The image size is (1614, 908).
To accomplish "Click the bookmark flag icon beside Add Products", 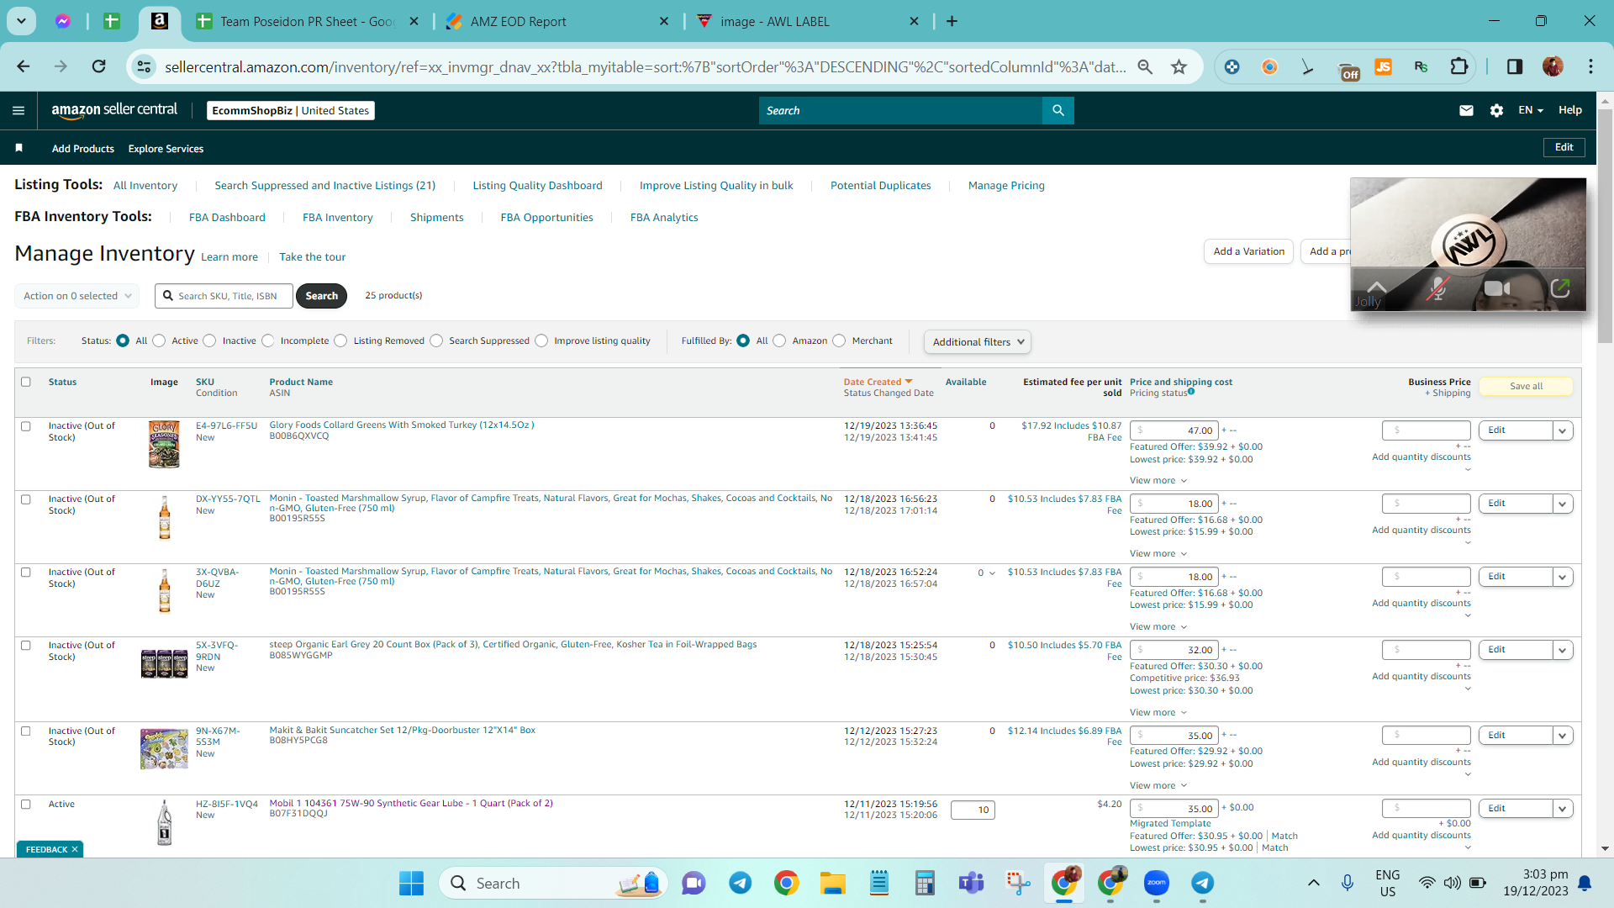I will 18,148.
